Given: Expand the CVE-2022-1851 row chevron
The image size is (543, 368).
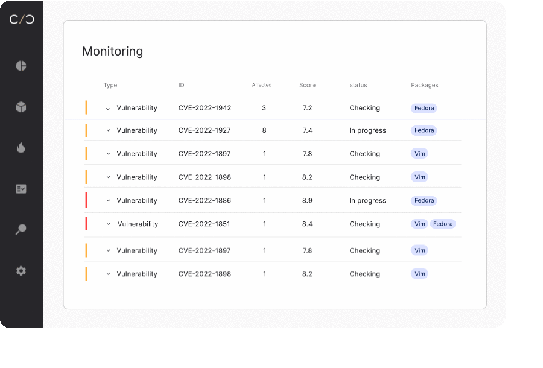Looking at the screenshot, I should coord(108,224).
